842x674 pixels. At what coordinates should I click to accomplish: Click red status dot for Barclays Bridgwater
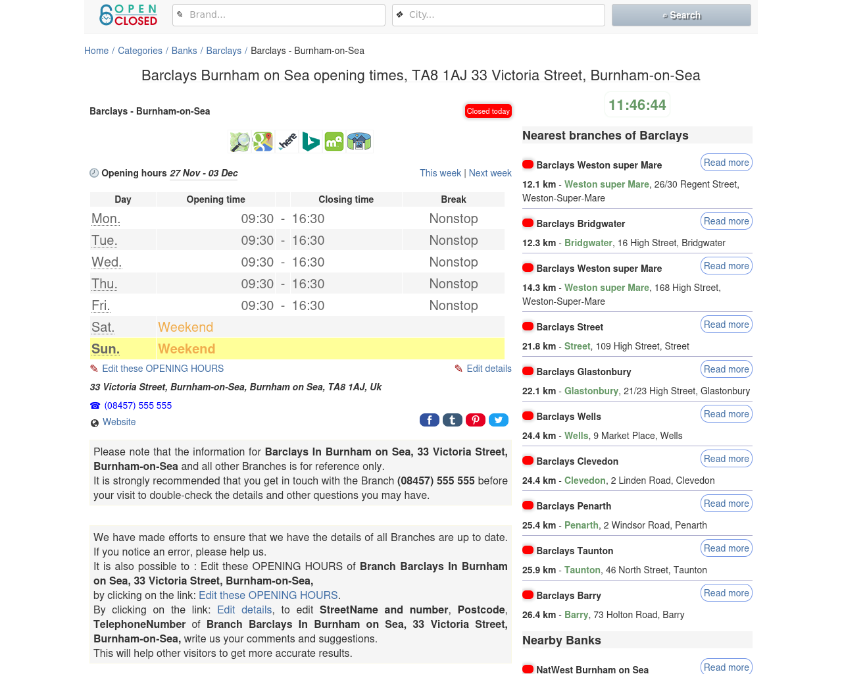point(528,223)
